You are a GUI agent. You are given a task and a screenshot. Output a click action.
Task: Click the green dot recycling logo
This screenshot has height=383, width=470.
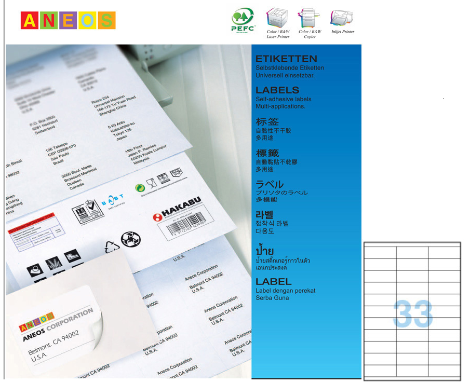pyautogui.click(x=140, y=188)
